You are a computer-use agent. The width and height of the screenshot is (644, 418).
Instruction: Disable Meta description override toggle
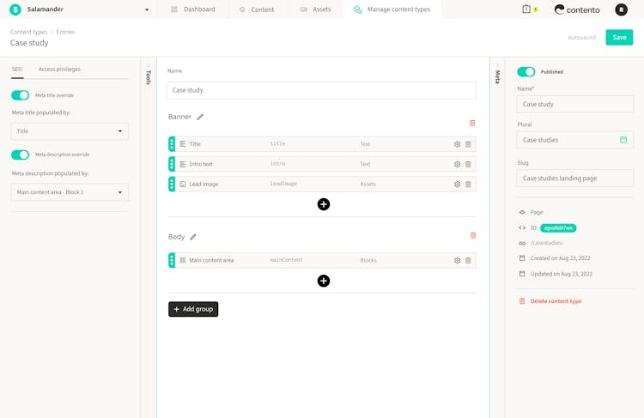(x=20, y=154)
